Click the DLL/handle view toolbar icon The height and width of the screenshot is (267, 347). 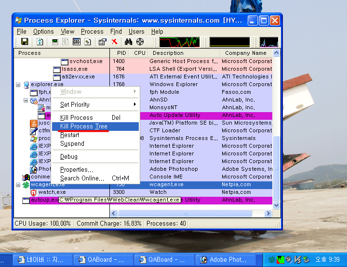[88, 41]
